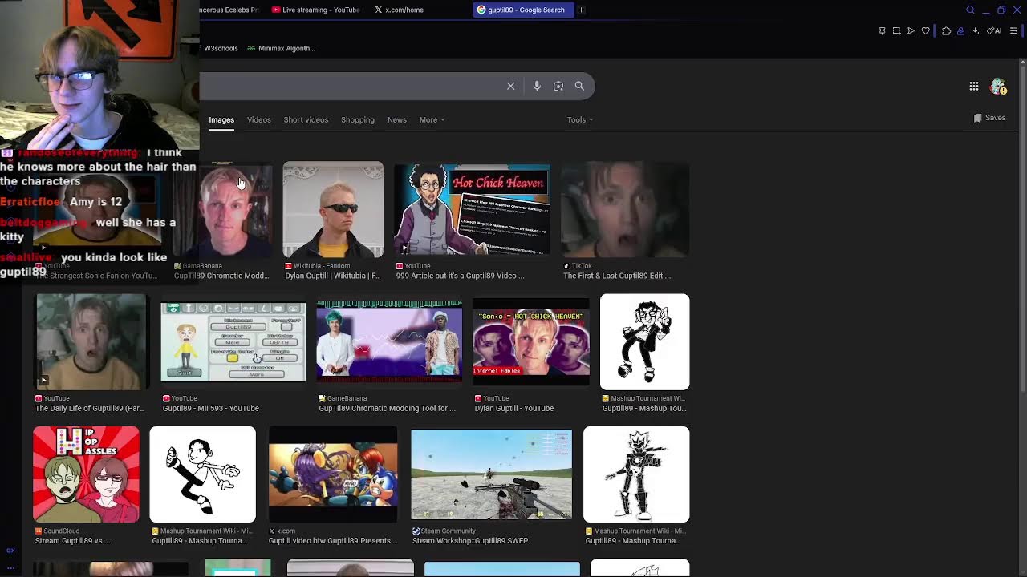Image resolution: width=1027 pixels, height=577 pixels.
Task: Submit search with the magnifier icon
Action: tap(579, 86)
